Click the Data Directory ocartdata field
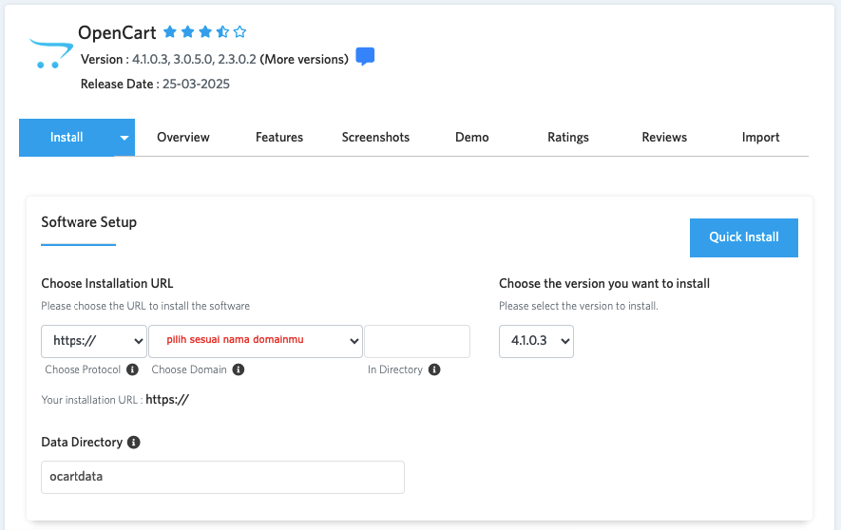 tap(222, 477)
